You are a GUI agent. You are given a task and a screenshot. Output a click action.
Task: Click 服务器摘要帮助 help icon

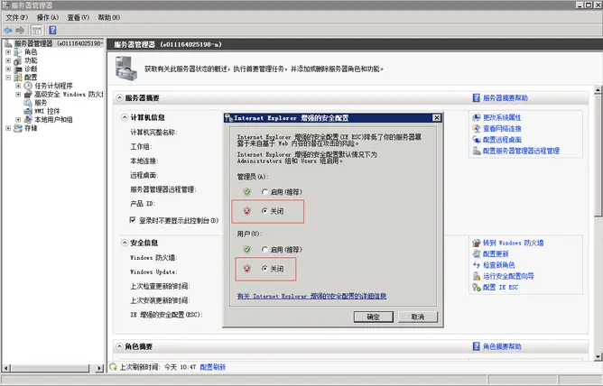coord(477,98)
